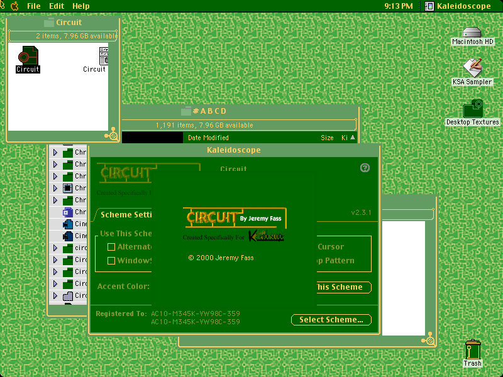This screenshot has height=377, width=503.
Task: Open the Kaleidoscope application menu
Action: coord(458,6)
